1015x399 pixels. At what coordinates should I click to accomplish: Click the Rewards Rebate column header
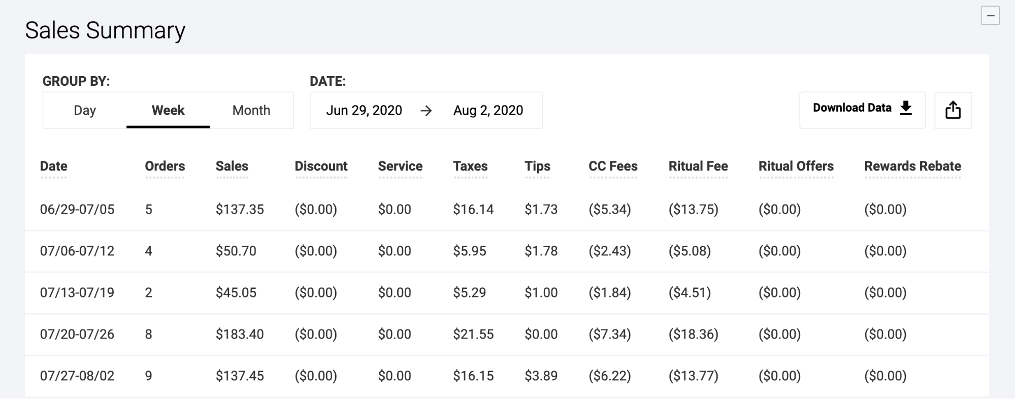click(912, 166)
